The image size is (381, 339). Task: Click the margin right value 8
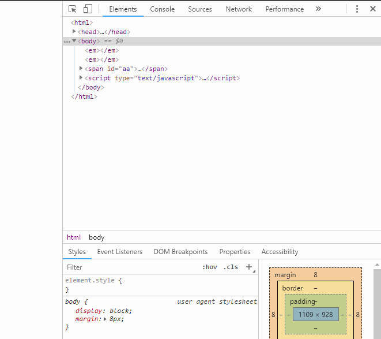(358, 315)
